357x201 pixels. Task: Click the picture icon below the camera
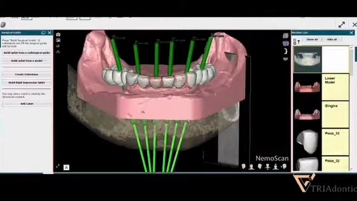coord(58,40)
